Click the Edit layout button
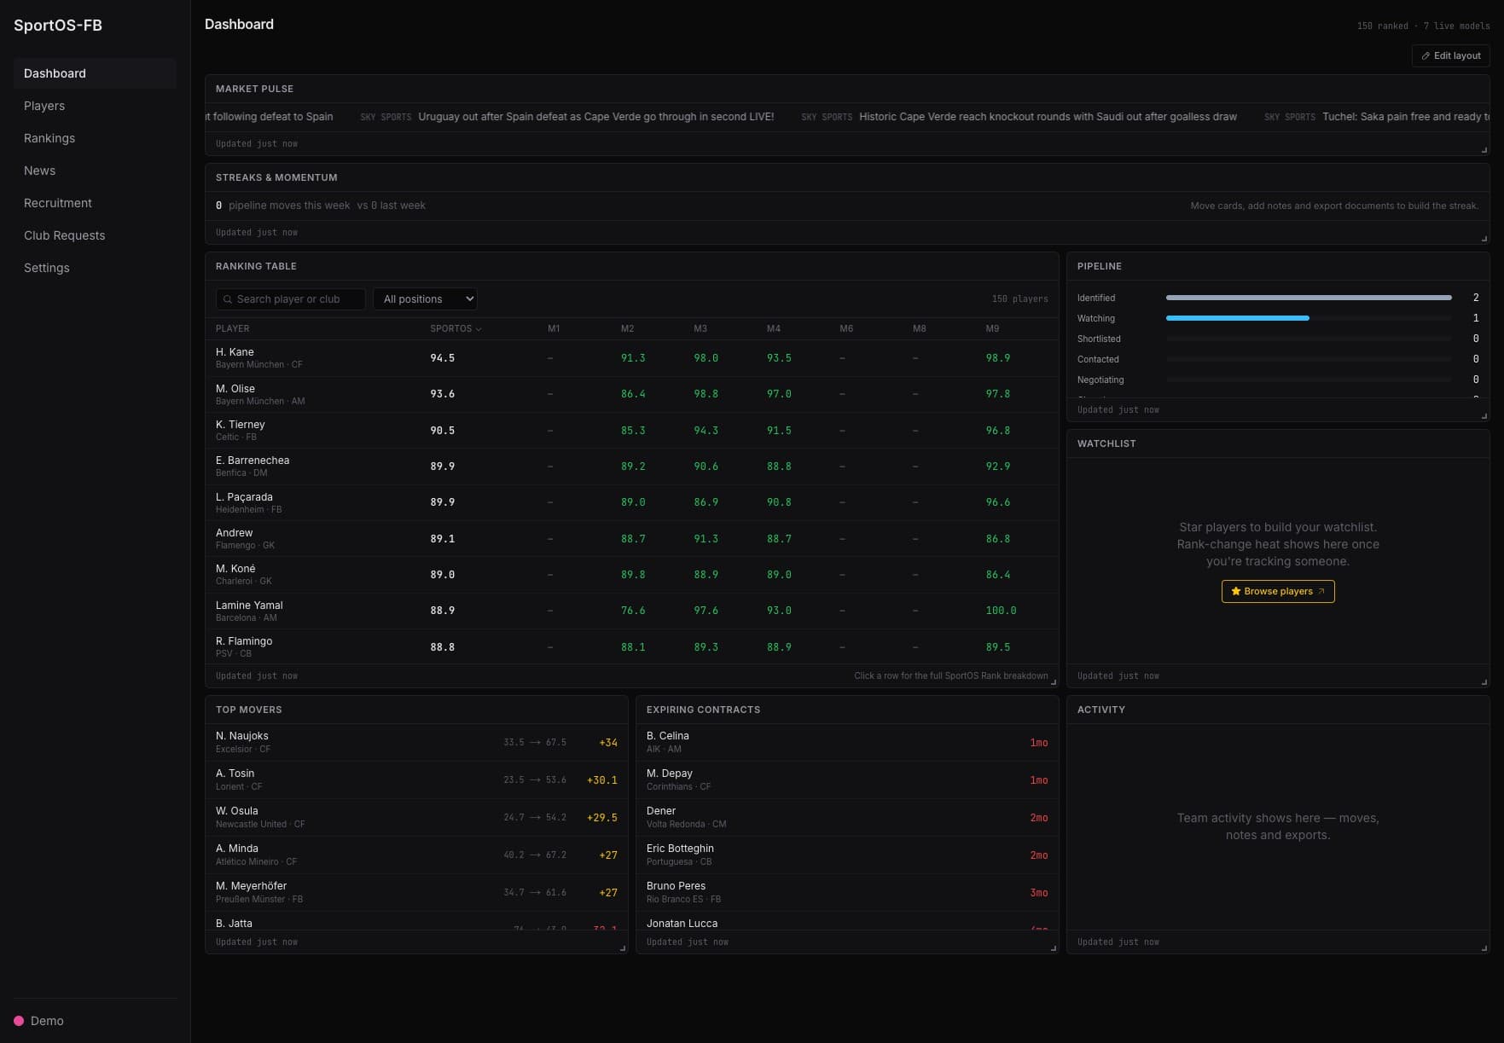This screenshot has height=1043, width=1504. point(1450,55)
